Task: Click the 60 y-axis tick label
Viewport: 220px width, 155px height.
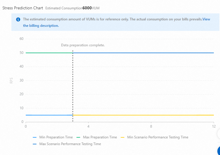Action: point(21,39)
